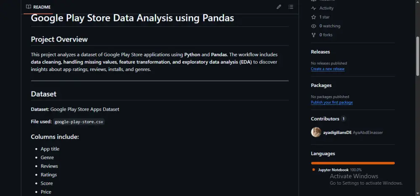Image resolution: width=420 pixels, height=196 pixels.
Task: Open Jupyter Notebook 100.0% language link
Action: click(x=340, y=170)
